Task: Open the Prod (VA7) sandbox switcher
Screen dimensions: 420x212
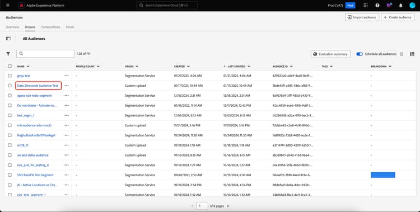Action: tap(341, 6)
